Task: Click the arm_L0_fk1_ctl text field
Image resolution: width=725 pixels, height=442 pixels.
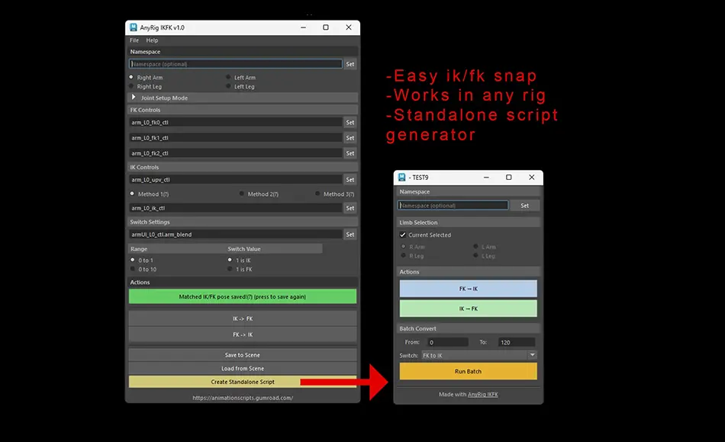Action: 235,138
